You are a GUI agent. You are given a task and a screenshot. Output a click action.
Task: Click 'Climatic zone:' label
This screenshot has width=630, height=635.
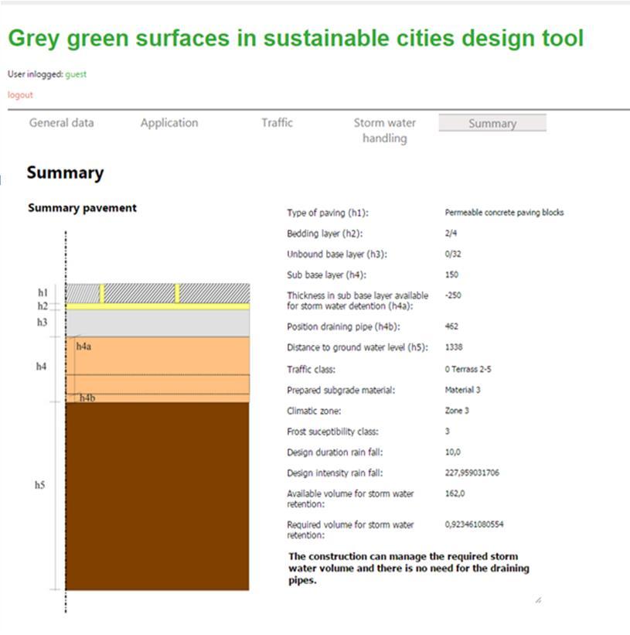(314, 411)
